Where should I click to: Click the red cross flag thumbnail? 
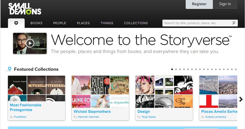[209, 101]
